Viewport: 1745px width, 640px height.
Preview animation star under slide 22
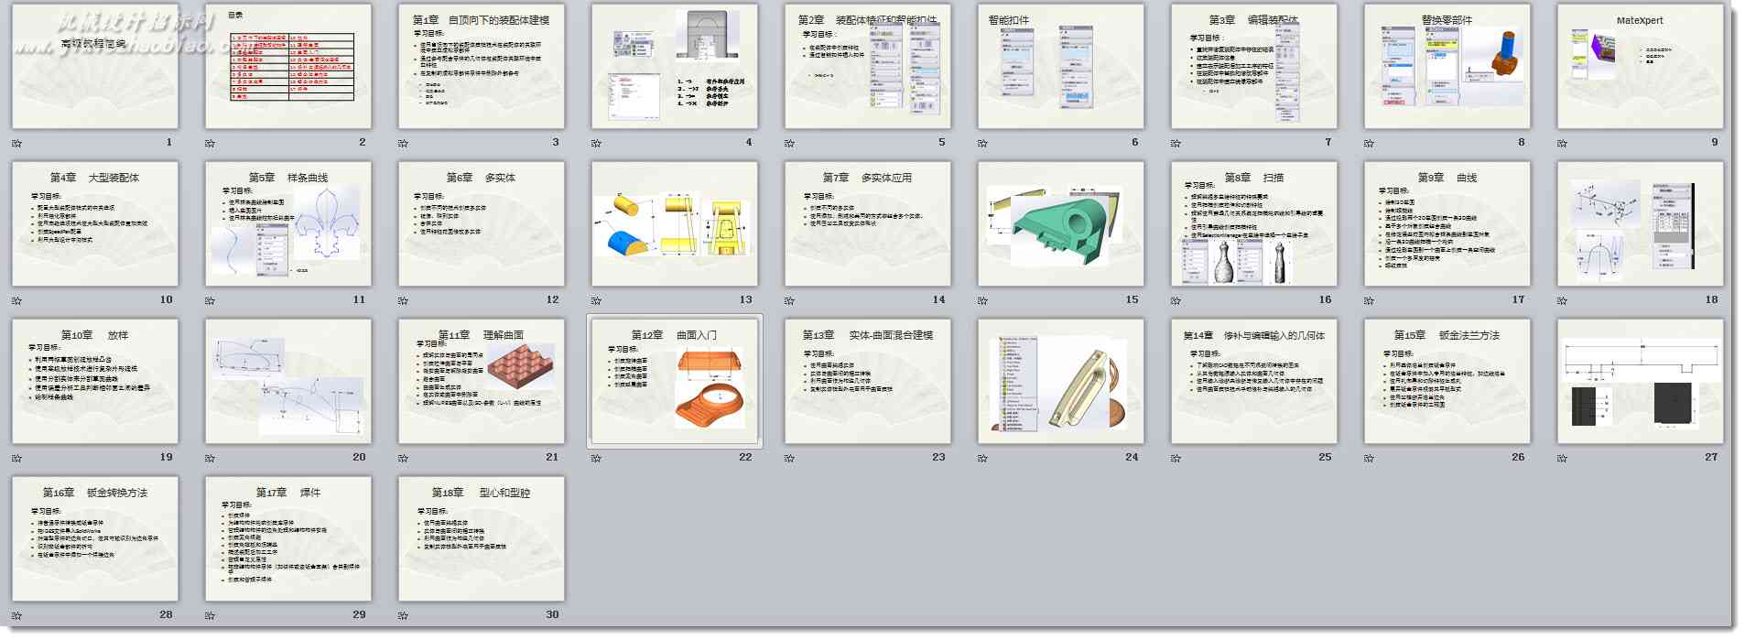point(596,459)
